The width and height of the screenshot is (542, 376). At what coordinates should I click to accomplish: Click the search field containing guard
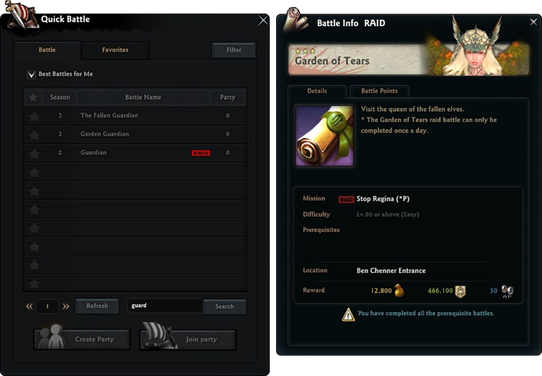tap(165, 306)
